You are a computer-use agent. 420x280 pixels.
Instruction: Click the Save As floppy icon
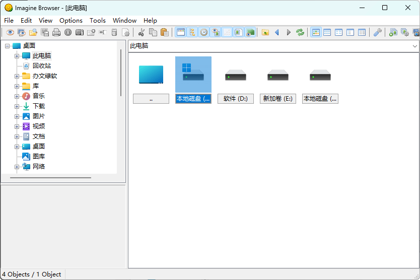45,32
